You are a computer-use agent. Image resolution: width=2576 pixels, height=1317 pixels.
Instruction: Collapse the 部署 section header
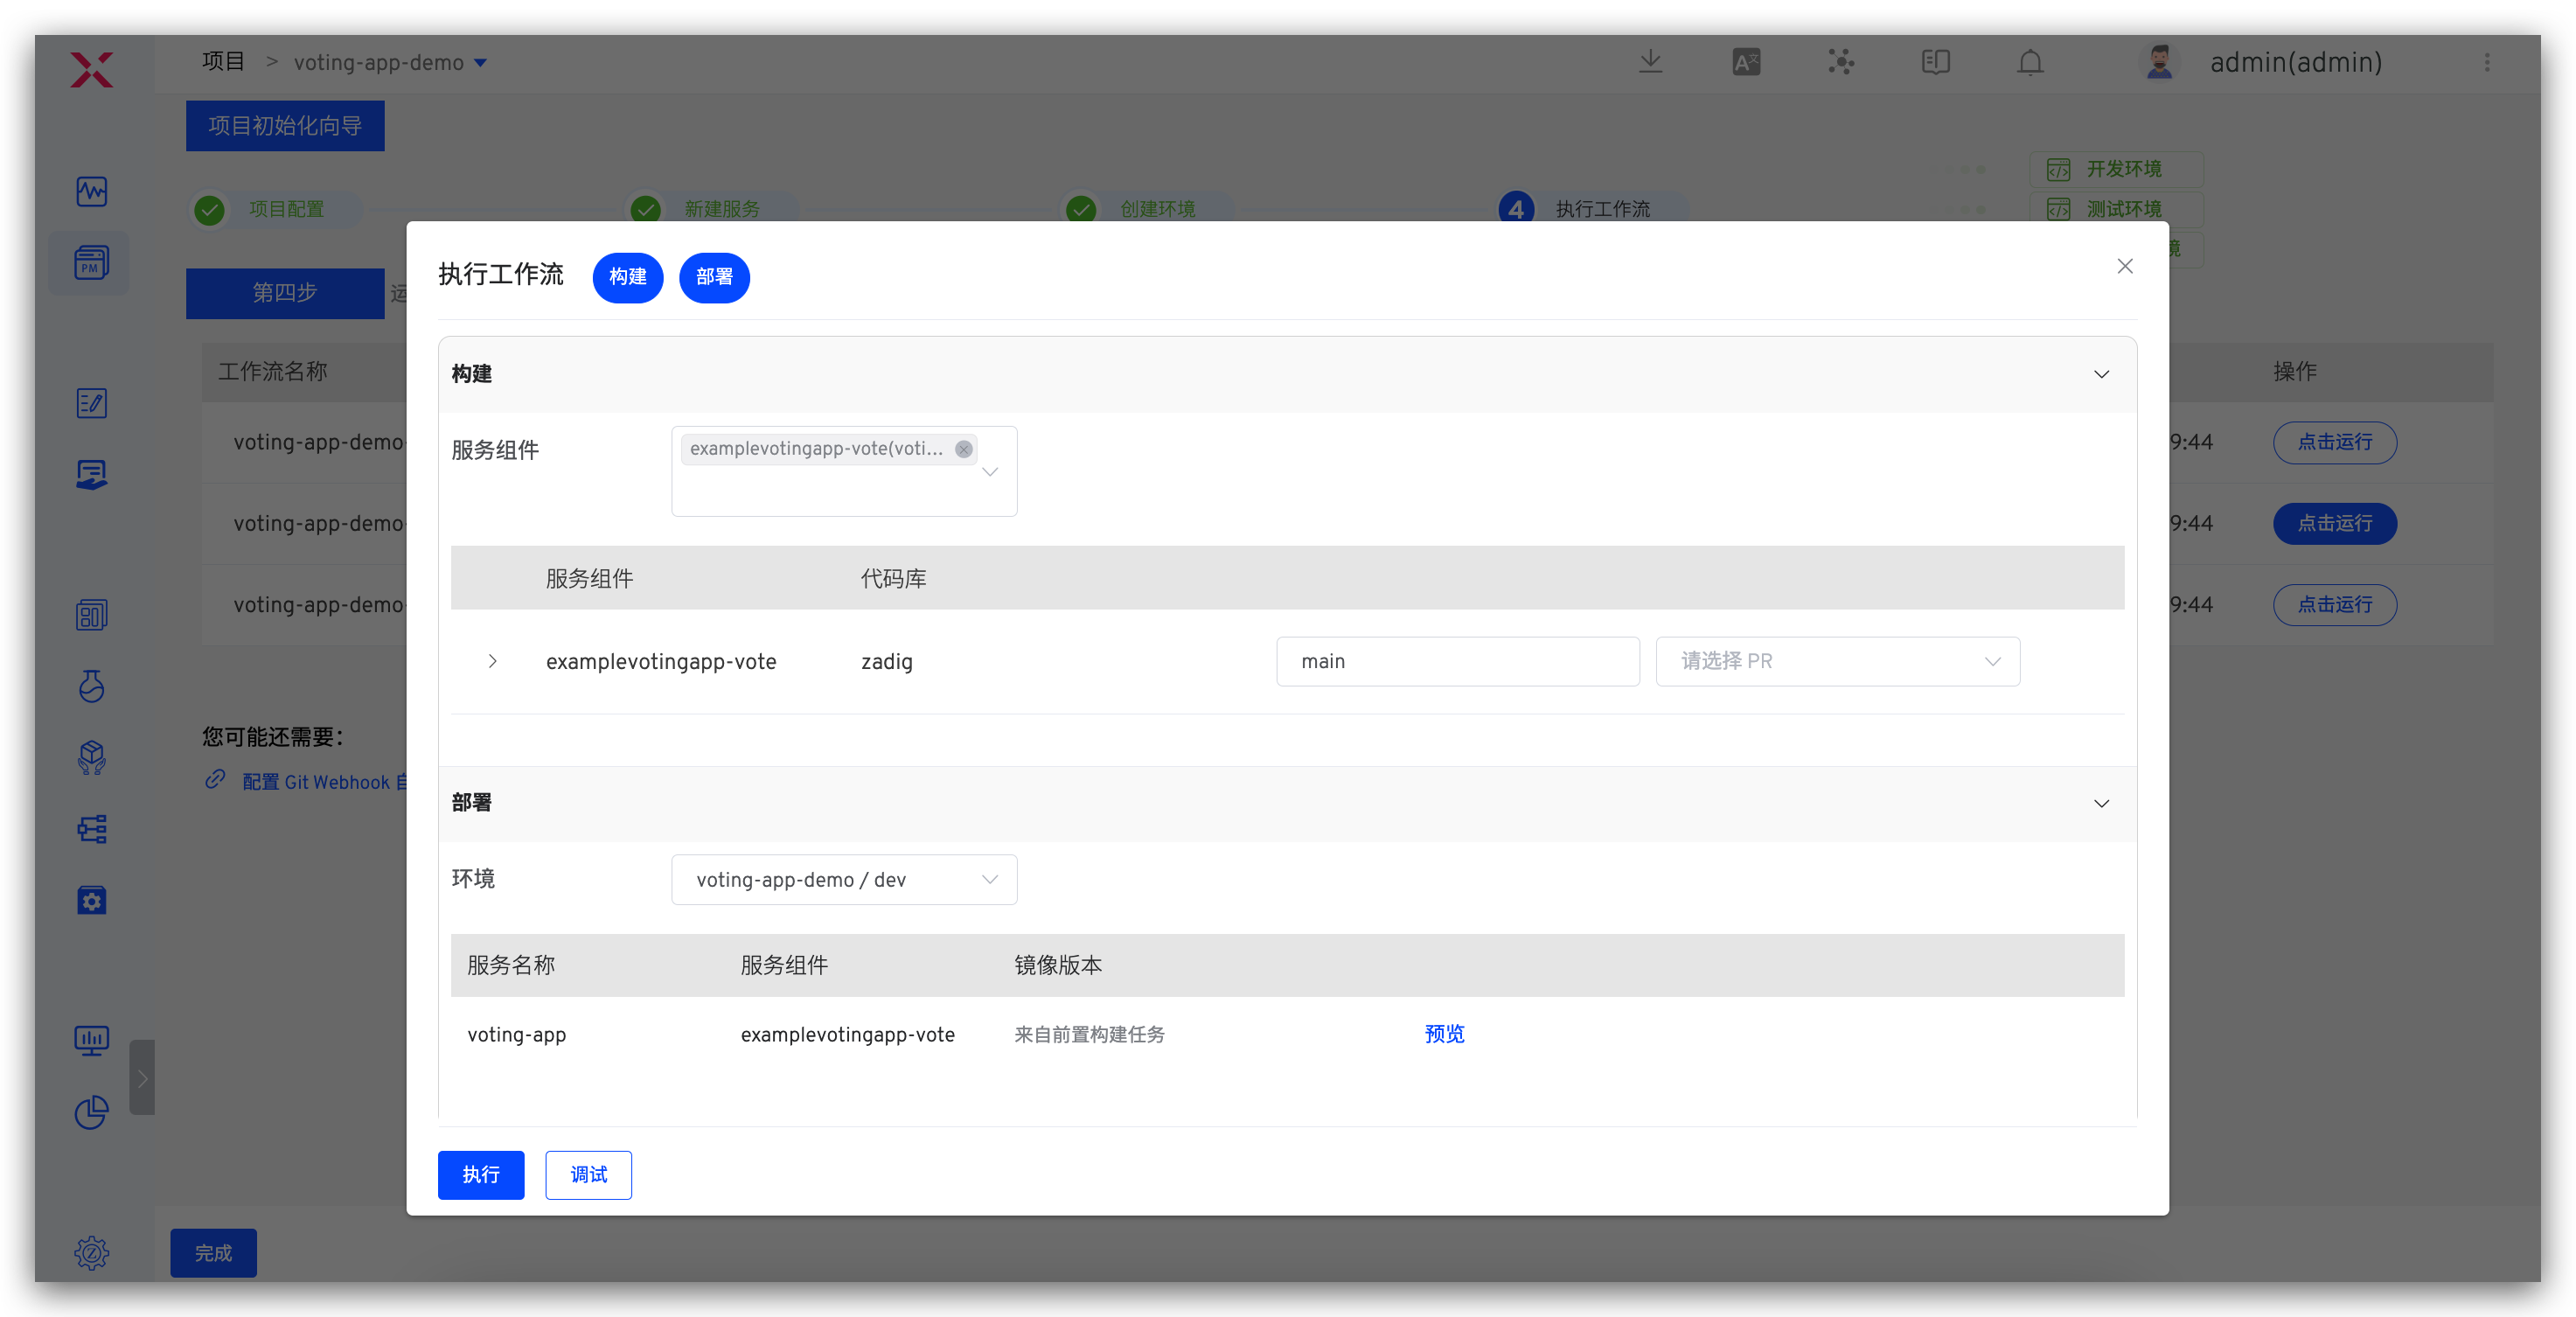(x=2101, y=803)
